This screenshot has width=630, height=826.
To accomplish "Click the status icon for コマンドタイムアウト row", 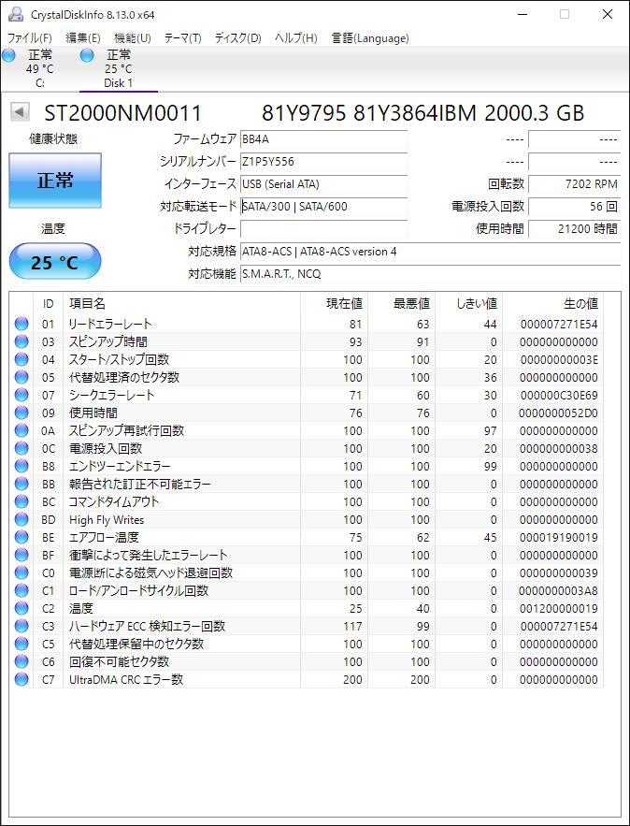I will coord(21,502).
